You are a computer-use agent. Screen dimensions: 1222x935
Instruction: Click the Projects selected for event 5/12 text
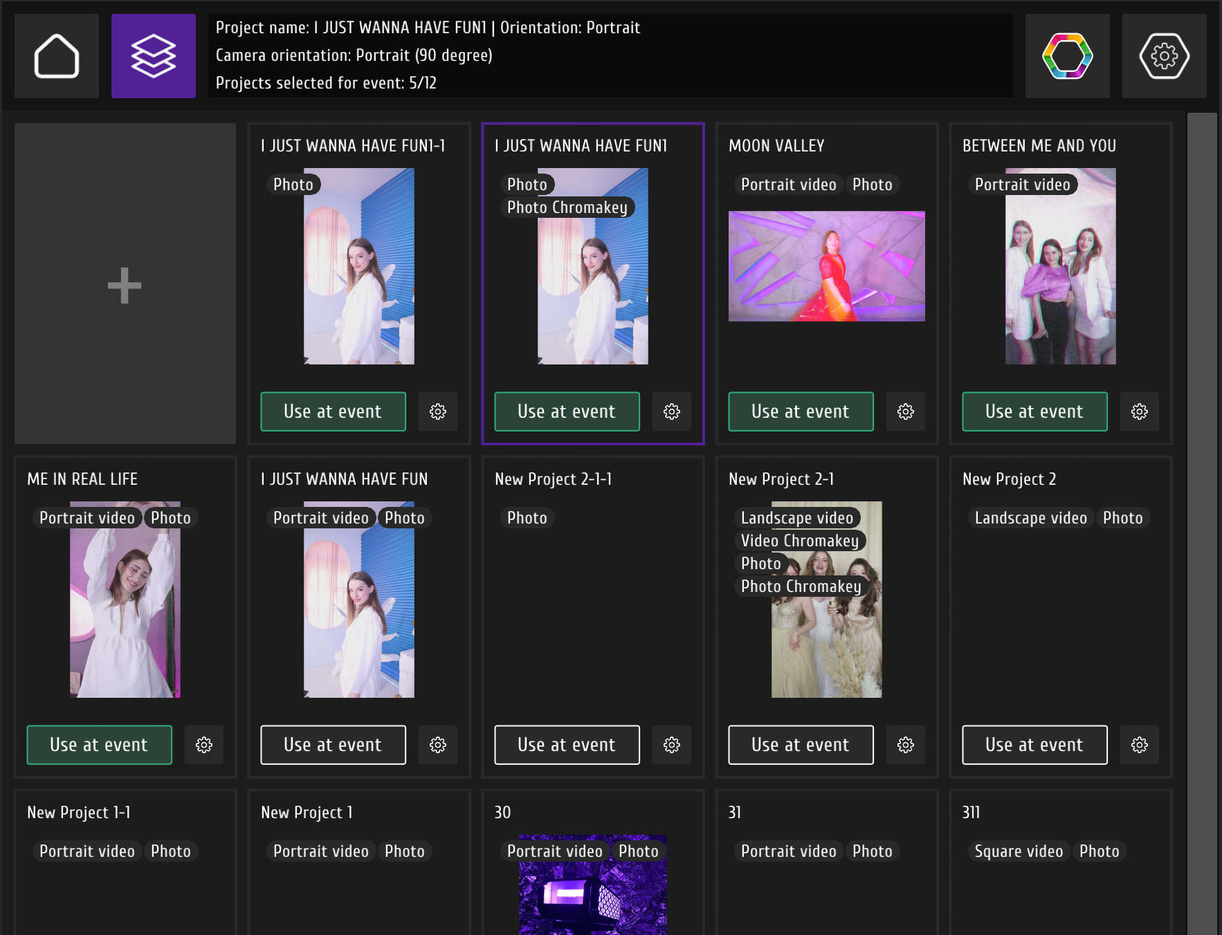click(326, 83)
